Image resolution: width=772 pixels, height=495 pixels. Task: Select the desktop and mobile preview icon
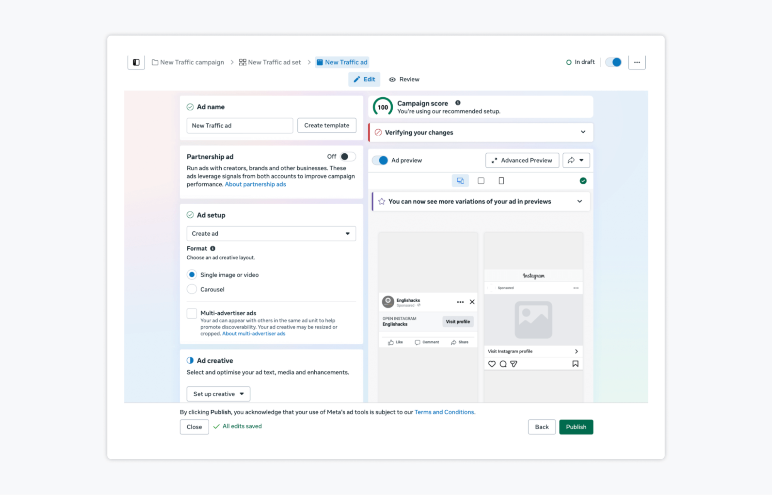tap(460, 181)
